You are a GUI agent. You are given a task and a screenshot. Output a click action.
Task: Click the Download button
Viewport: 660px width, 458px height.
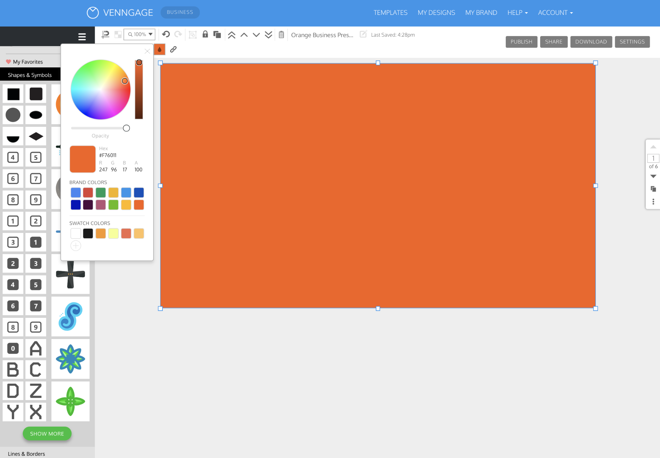591,42
